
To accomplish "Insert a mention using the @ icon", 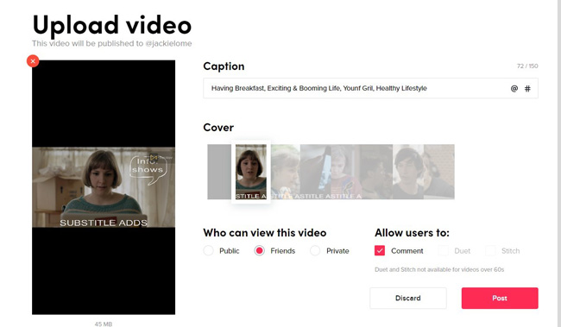I will pos(514,88).
